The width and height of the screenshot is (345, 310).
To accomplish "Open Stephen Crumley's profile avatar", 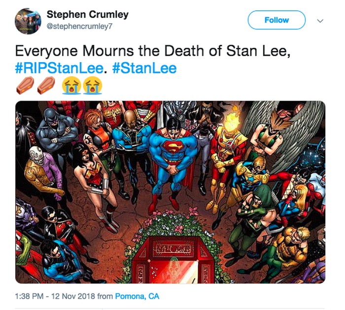I will 28,21.
